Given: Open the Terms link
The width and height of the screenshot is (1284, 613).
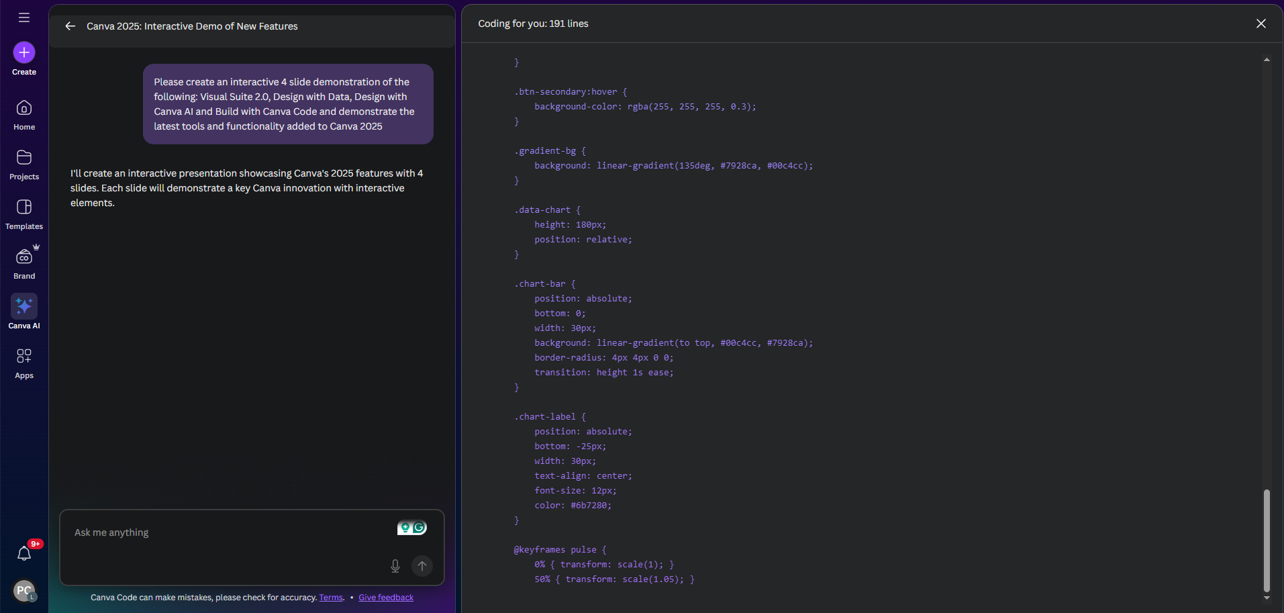Looking at the screenshot, I should point(331,598).
